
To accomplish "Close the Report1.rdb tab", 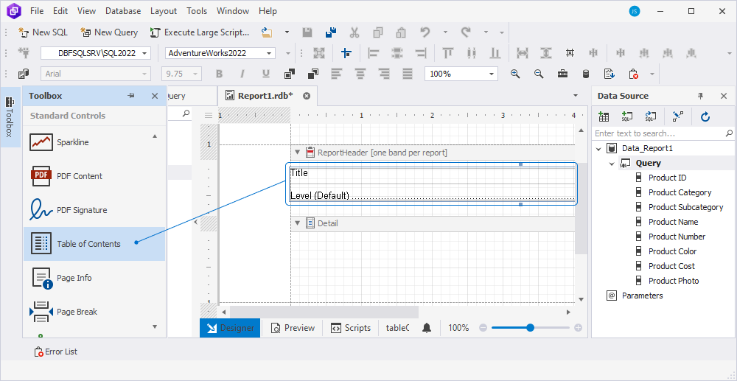I will [x=307, y=96].
